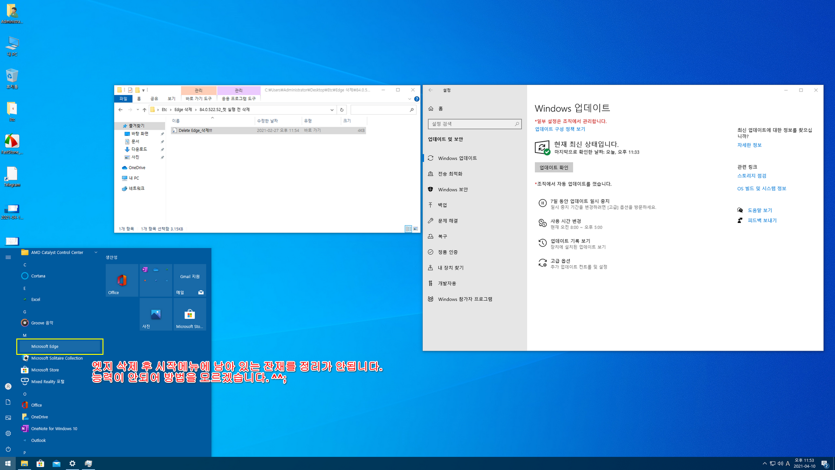The width and height of the screenshot is (835, 470).
Task: Click the Office tile in Start
Action: pos(122,280)
